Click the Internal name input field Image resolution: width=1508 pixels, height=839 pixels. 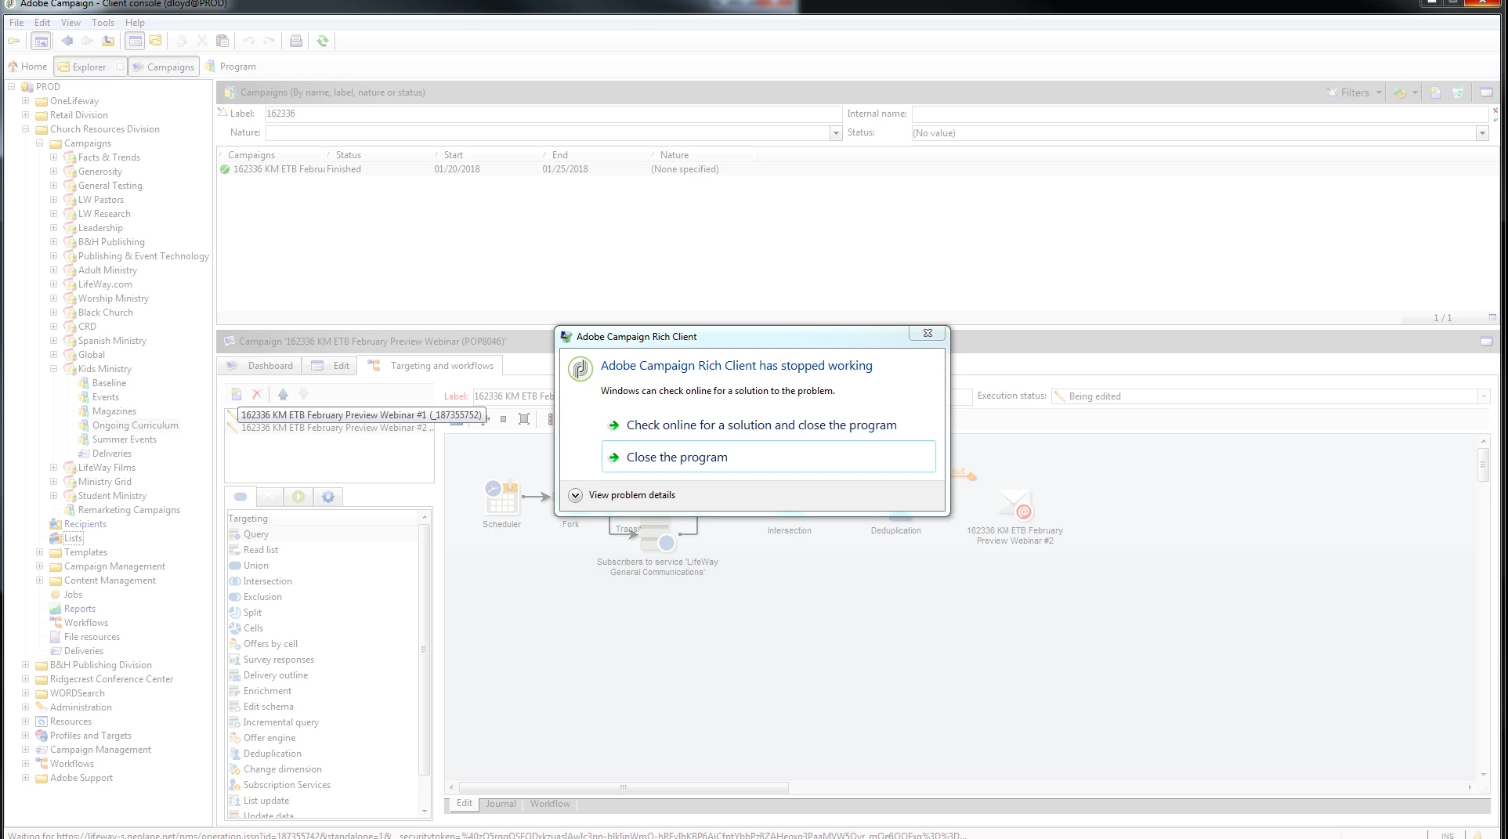click(x=1199, y=114)
